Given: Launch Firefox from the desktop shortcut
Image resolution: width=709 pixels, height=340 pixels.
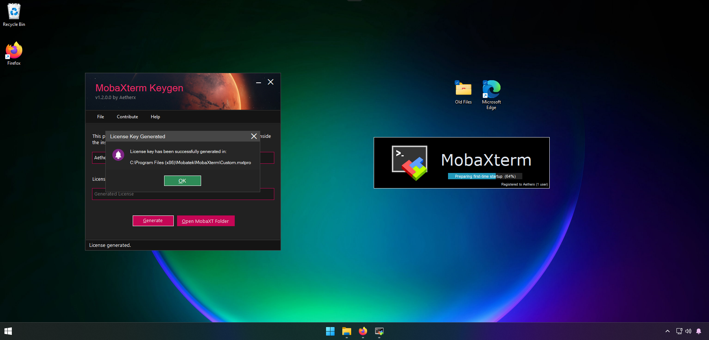Looking at the screenshot, I should [x=14, y=54].
